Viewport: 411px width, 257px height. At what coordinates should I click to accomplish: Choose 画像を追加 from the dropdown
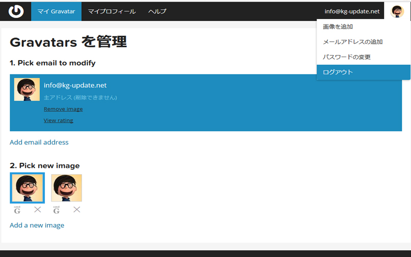click(x=363, y=27)
